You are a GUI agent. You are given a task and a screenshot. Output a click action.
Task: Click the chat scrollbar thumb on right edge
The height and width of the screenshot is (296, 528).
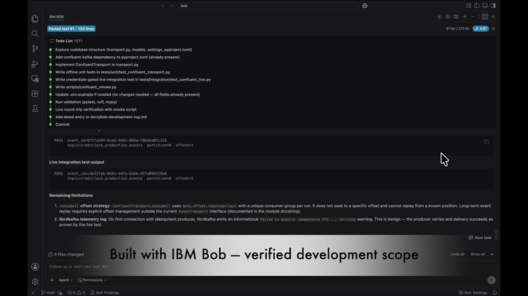pyautogui.click(x=496, y=235)
